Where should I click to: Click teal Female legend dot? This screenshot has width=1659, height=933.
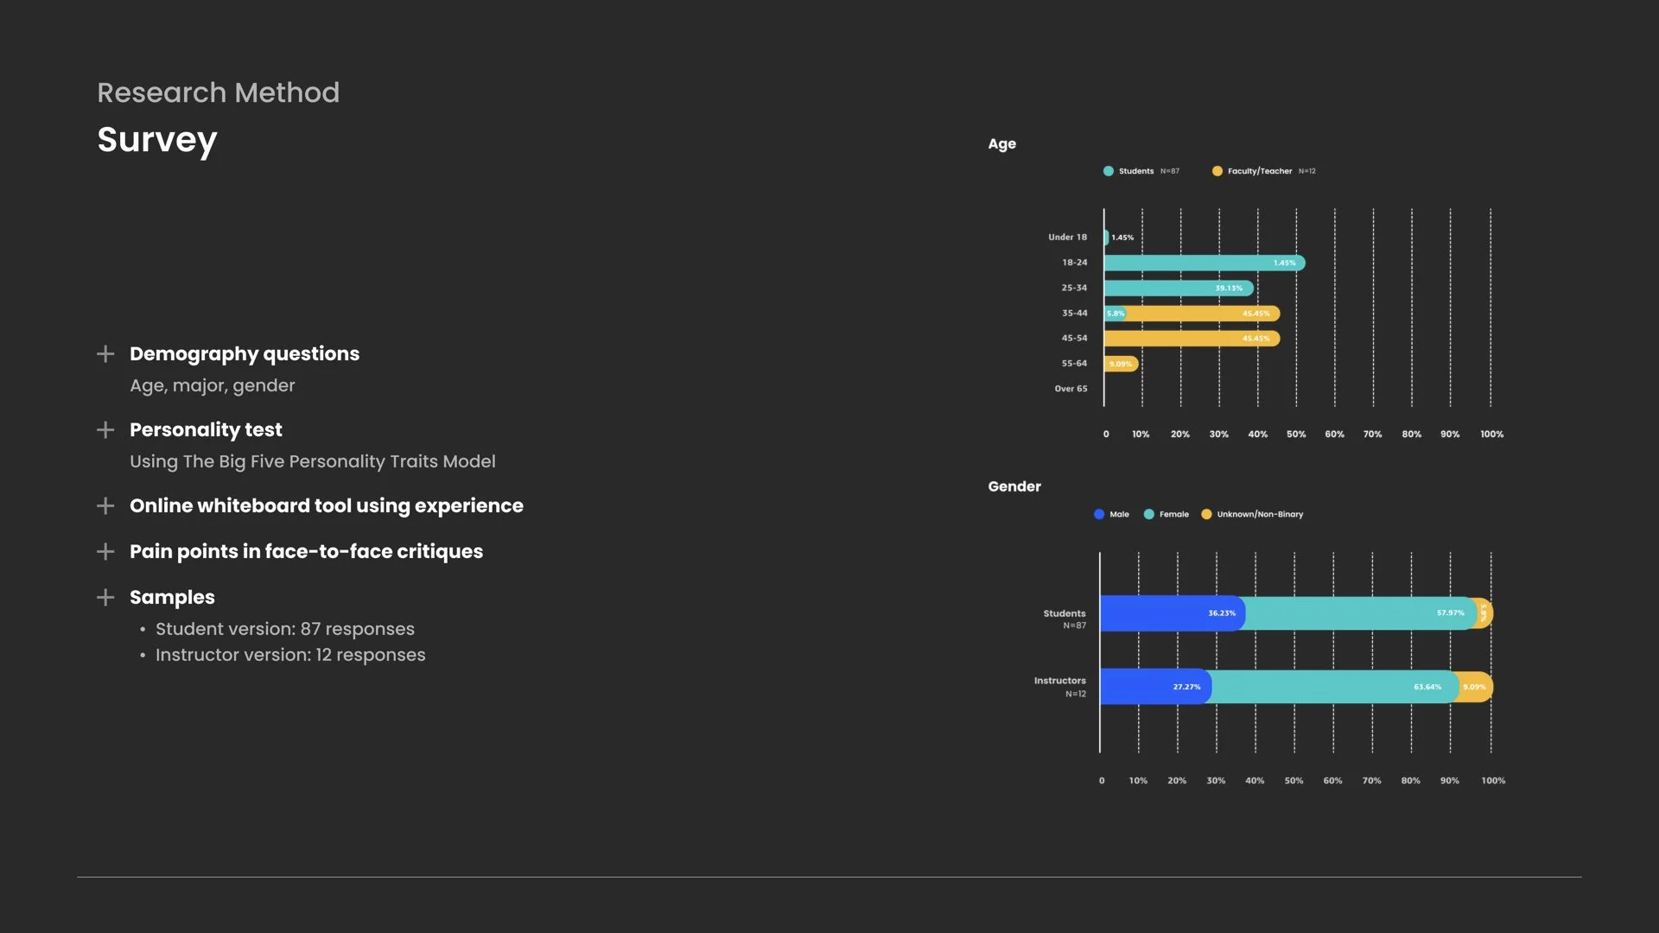click(1149, 514)
